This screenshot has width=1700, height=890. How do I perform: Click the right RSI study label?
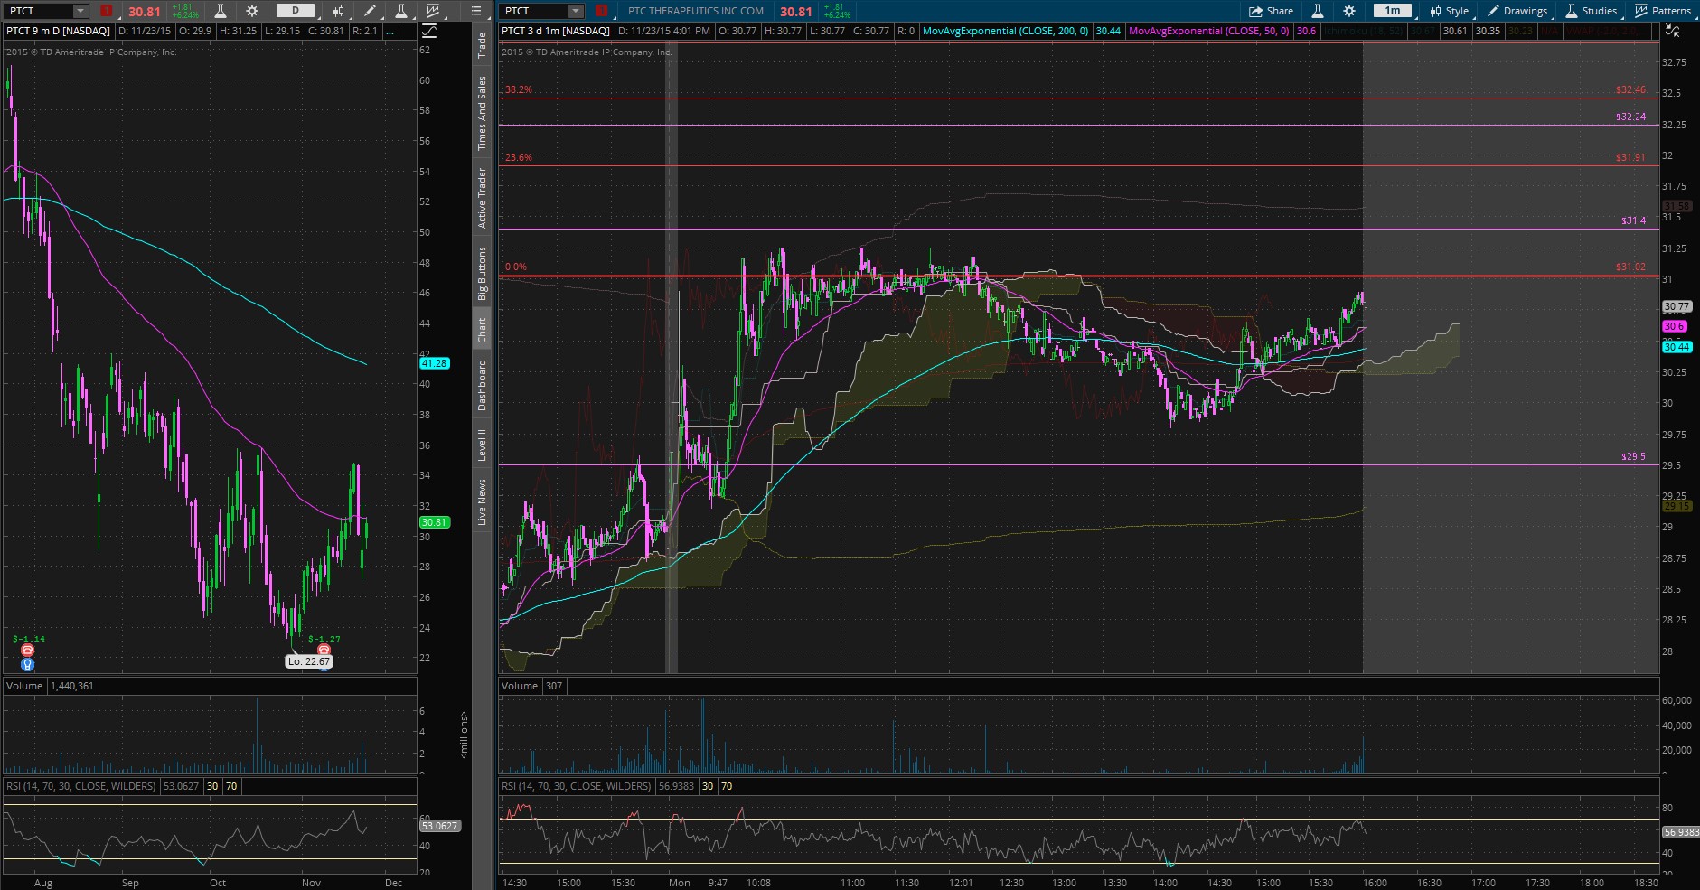pyautogui.click(x=576, y=786)
